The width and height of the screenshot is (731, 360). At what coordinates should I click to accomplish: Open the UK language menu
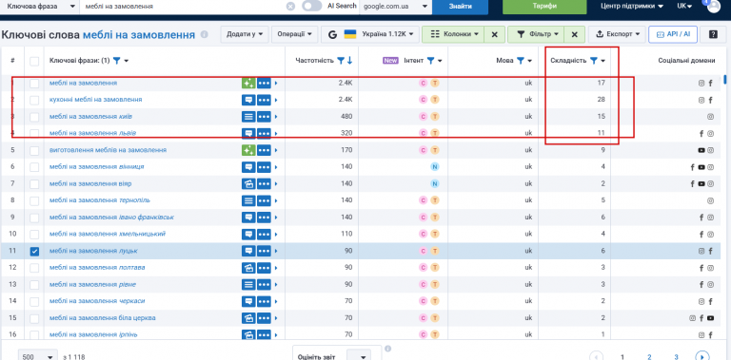(684, 7)
